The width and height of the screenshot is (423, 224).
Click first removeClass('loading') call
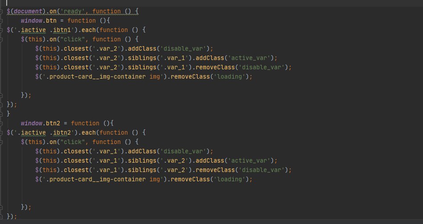tap(210, 76)
